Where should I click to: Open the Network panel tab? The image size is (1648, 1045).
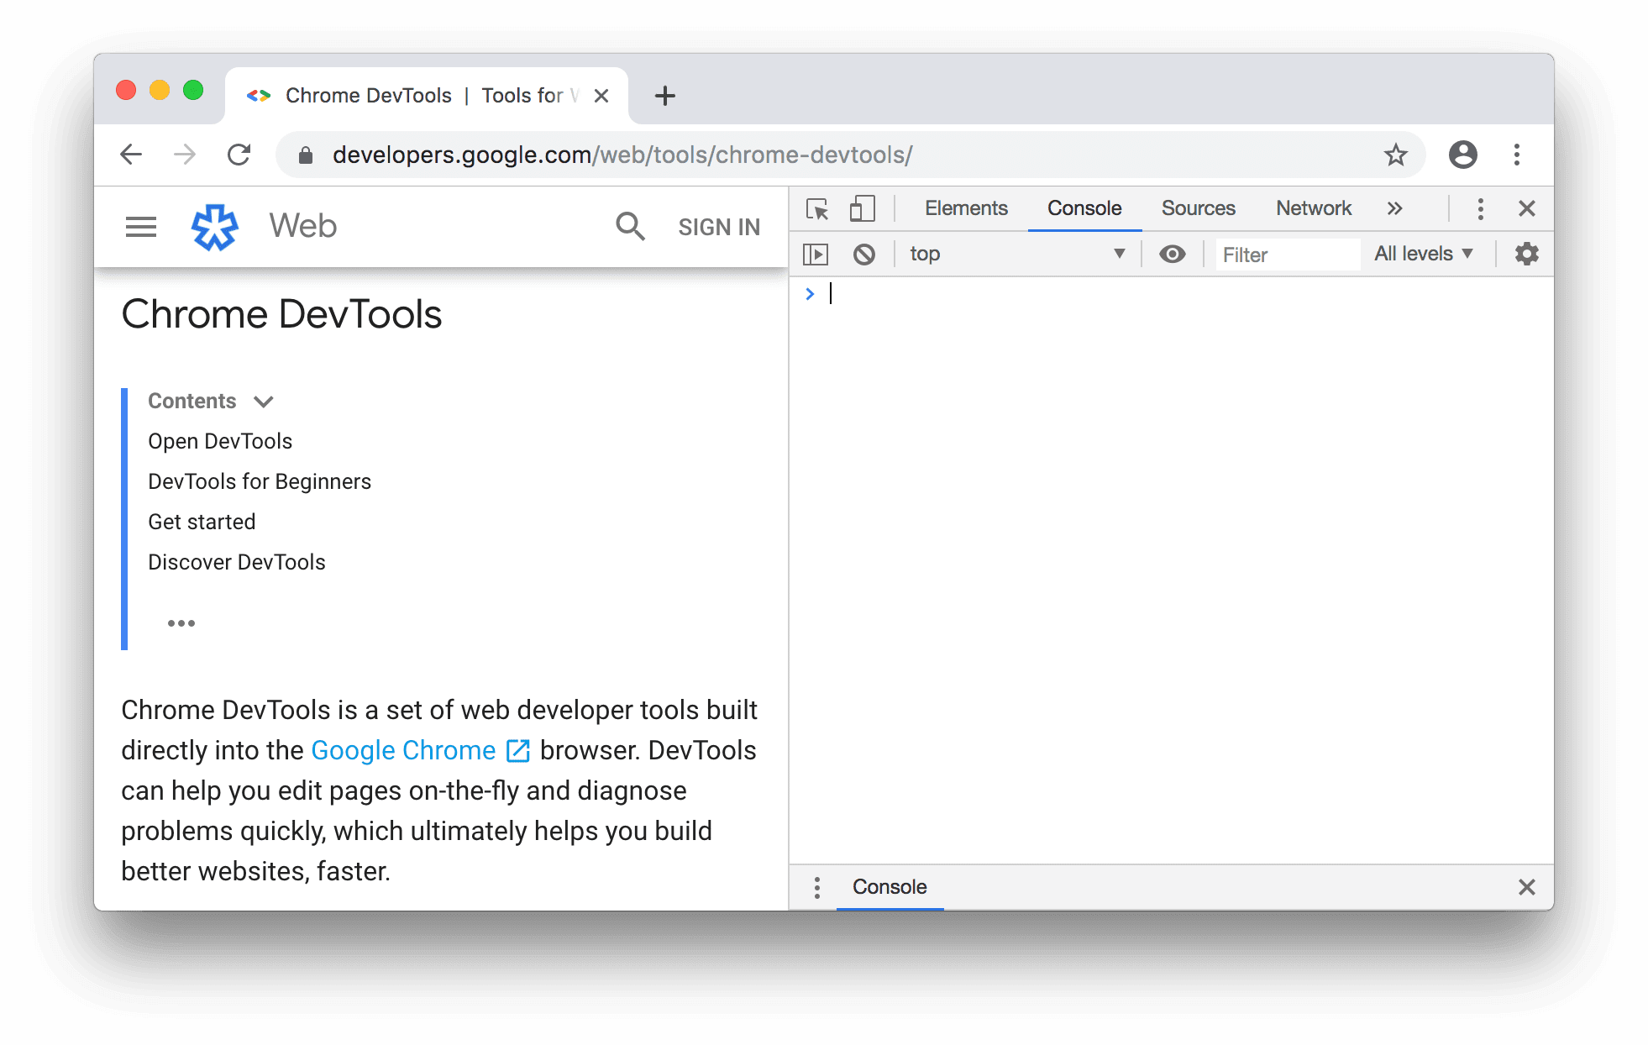pos(1313,207)
